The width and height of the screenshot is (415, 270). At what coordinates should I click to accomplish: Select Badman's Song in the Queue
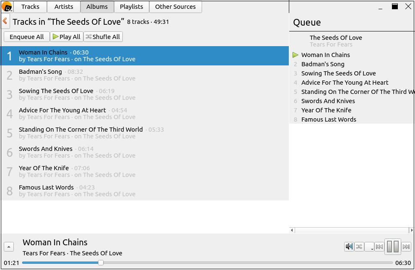(352, 64)
